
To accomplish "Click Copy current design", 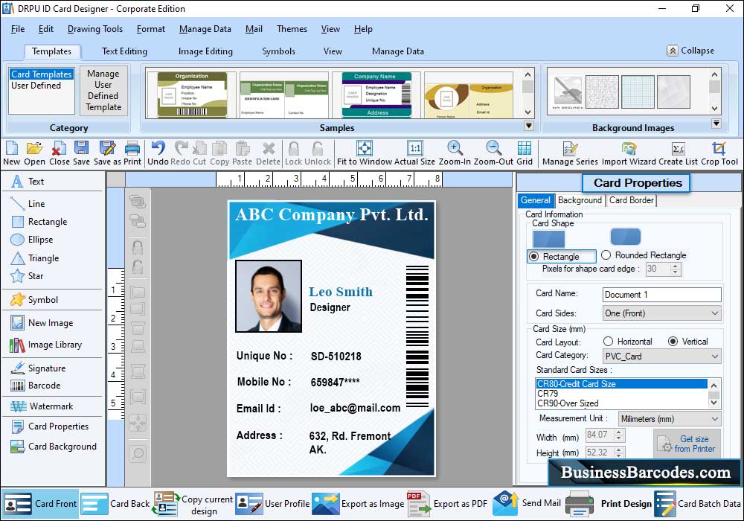I will pos(193,504).
